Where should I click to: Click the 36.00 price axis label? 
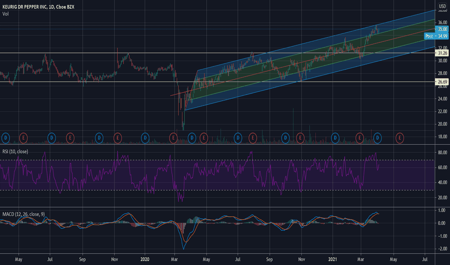click(x=442, y=22)
